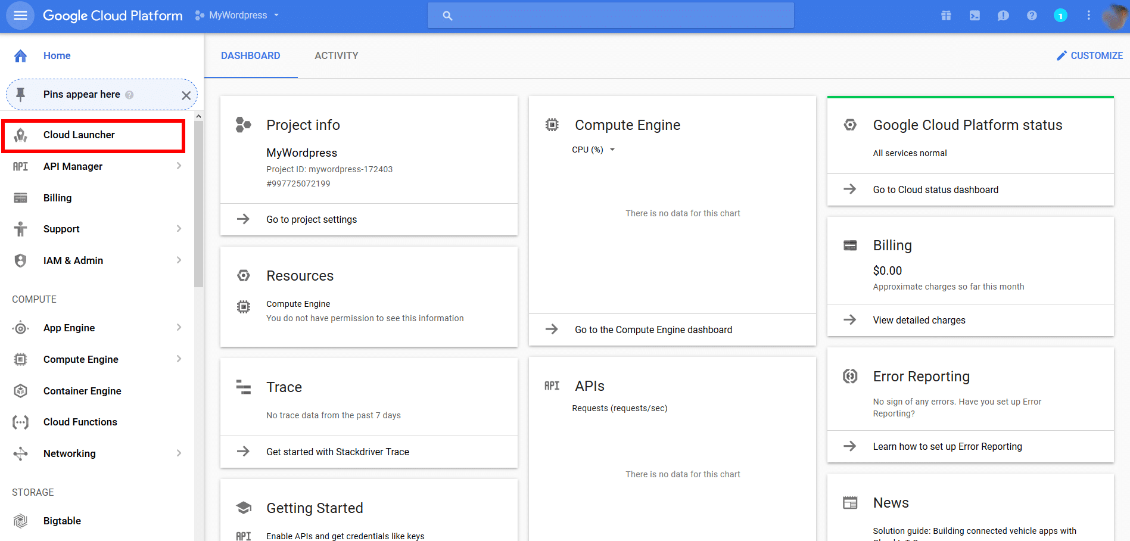Switch to the Activity tab

337,55
